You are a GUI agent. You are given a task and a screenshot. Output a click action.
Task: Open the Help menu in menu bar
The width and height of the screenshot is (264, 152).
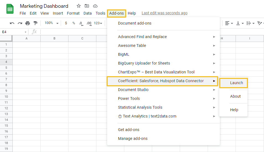click(132, 13)
